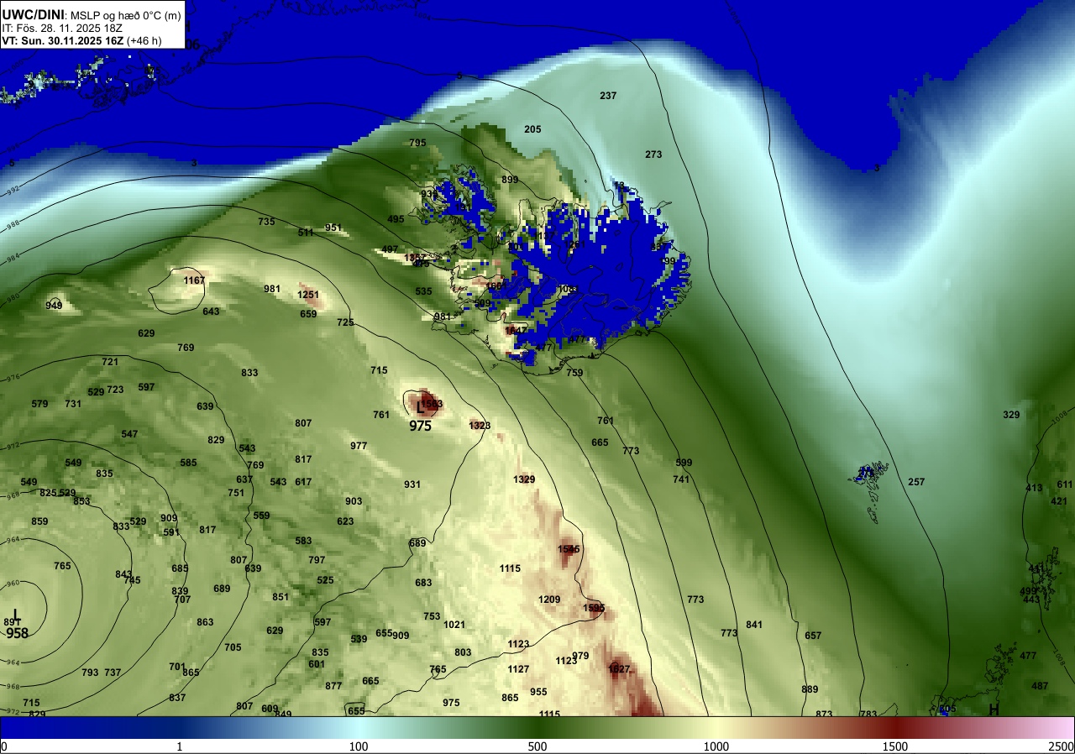The image size is (1075, 754).
Task: Click the 1209 height value
Action: coord(549,600)
